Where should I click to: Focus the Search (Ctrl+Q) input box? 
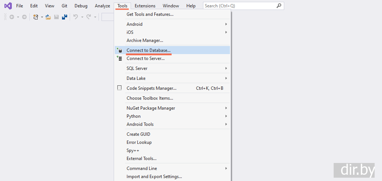pyautogui.click(x=239, y=6)
